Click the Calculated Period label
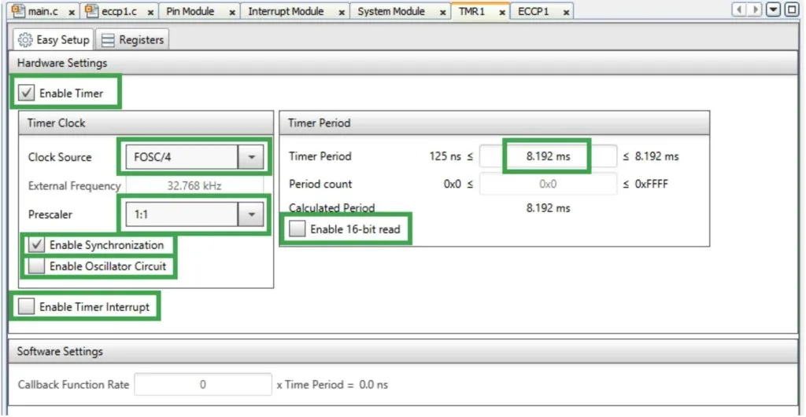Image resolution: width=806 pixels, height=417 pixels. [331, 208]
